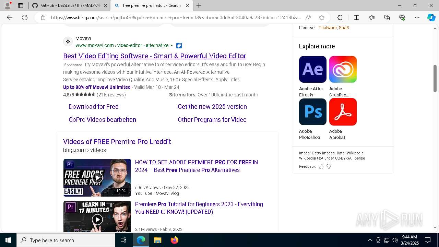Screen dimensions: 439x247
Task: Open the notifications center icon
Action: point(428,240)
